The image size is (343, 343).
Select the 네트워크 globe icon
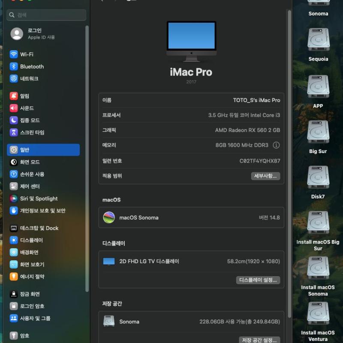pyautogui.click(x=14, y=79)
